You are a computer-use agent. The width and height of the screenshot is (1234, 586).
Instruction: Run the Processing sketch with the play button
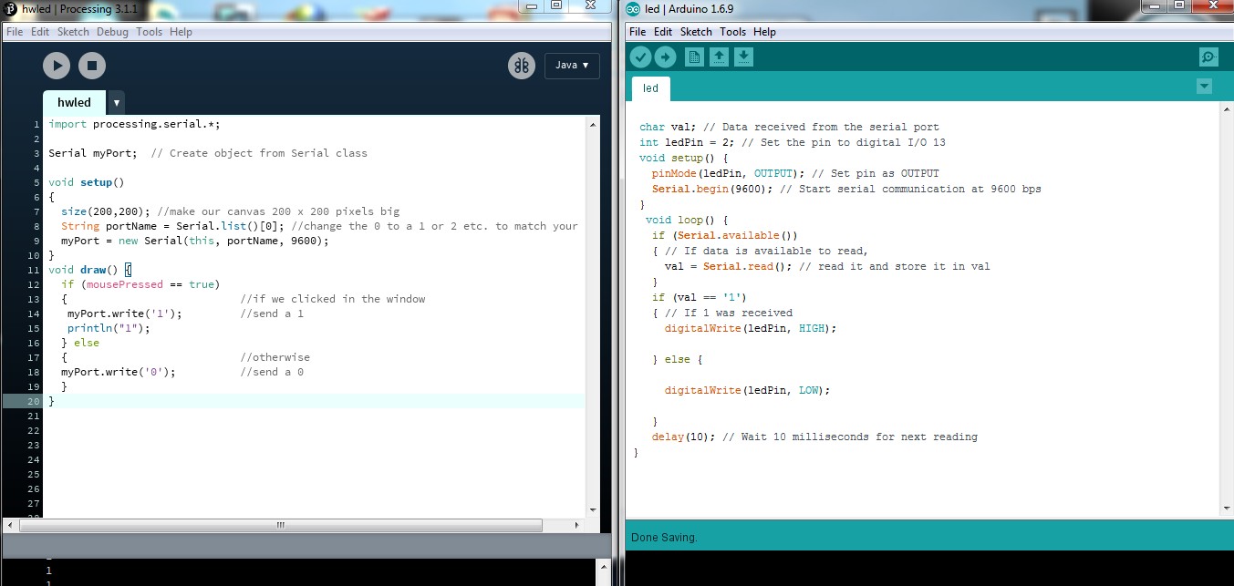coord(56,66)
